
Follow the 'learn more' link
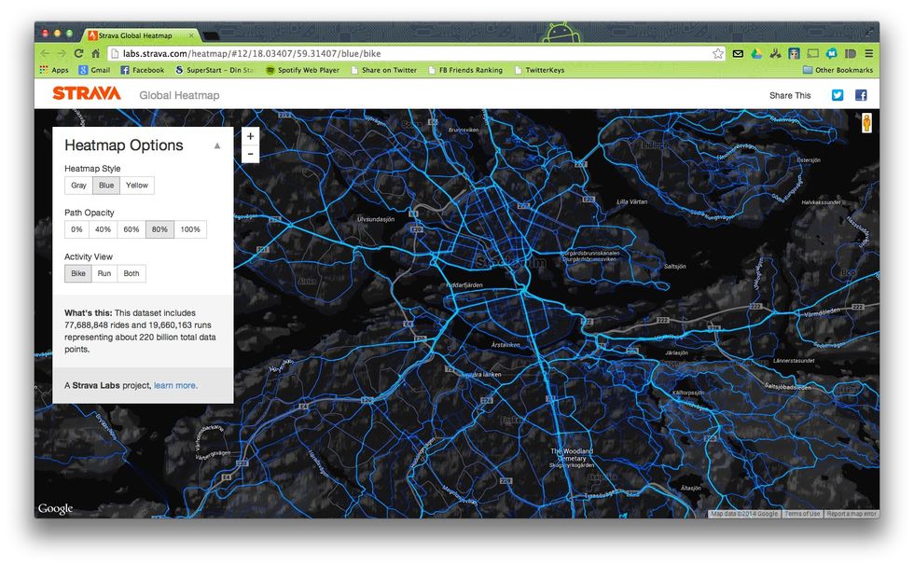(174, 385)
